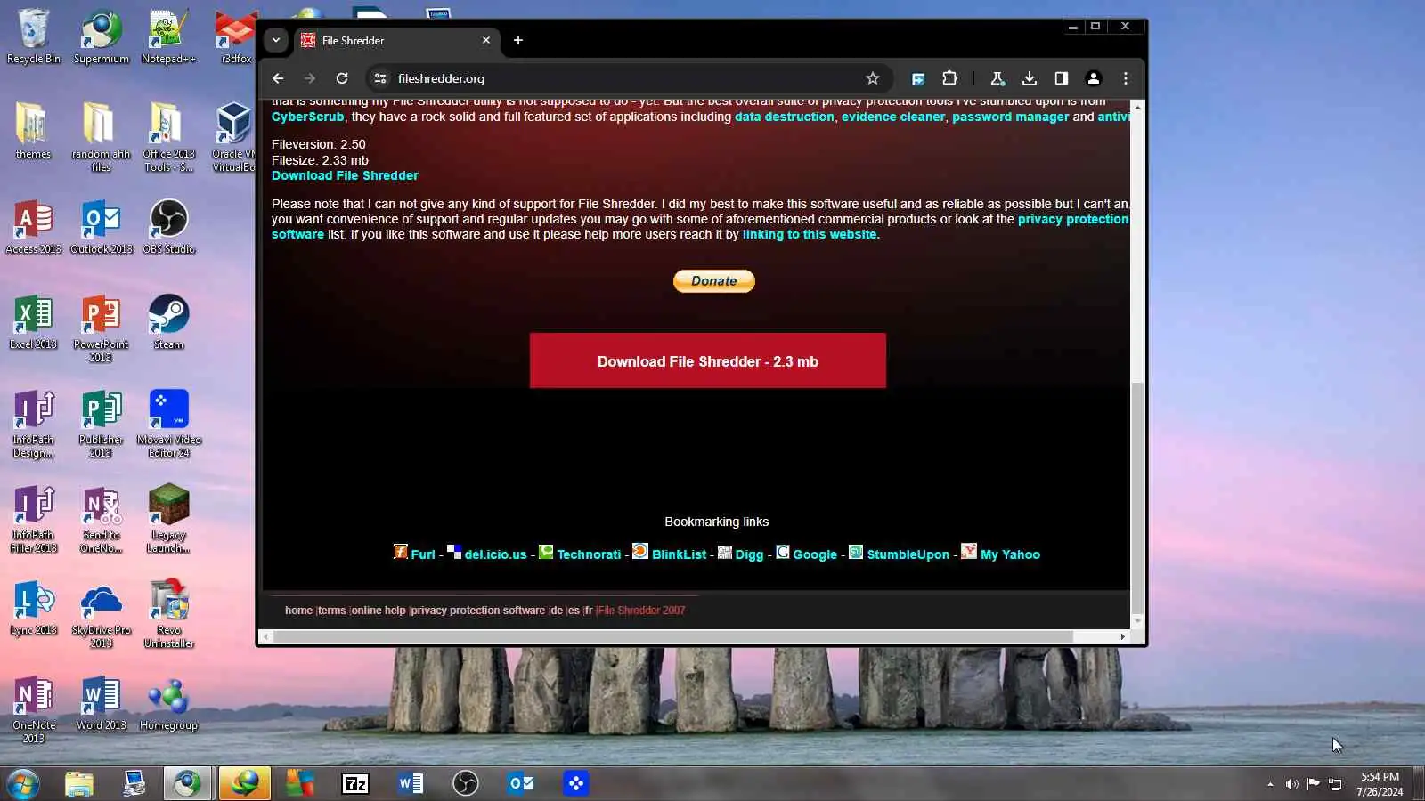
Task: Open the Windows Start menu
Action: (x=22, y=784)
